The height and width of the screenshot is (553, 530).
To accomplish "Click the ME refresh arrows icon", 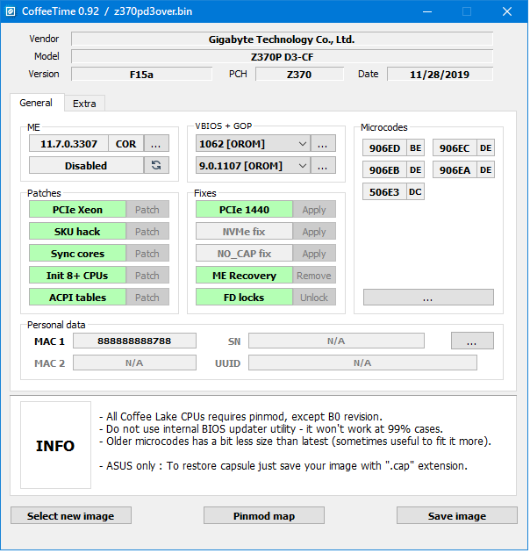I will point(156,165).
